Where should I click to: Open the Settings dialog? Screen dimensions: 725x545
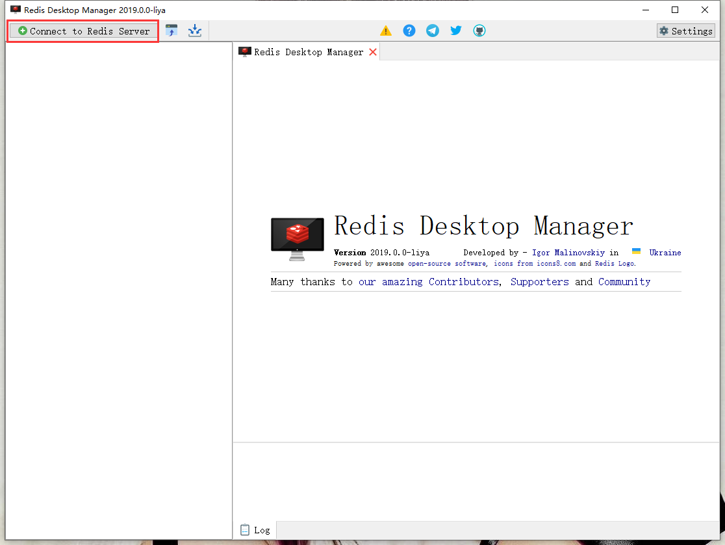(685, 30)
